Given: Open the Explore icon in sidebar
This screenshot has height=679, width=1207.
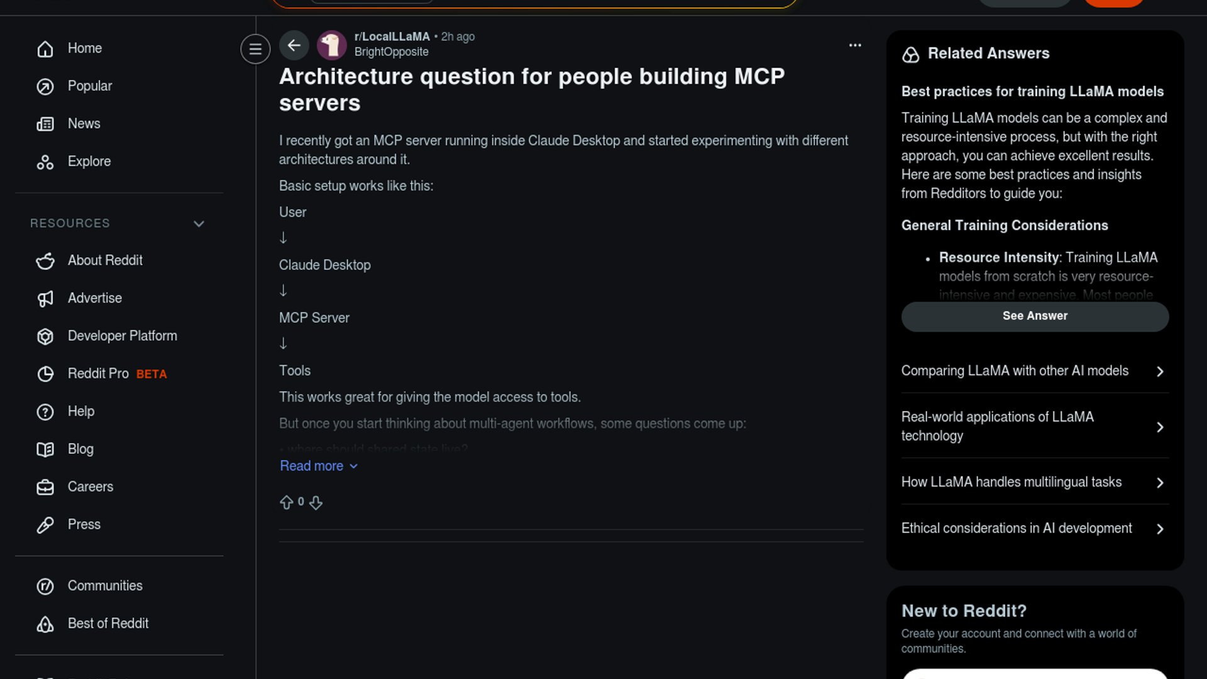Looking at the screenshot, I should pos(45,162).
